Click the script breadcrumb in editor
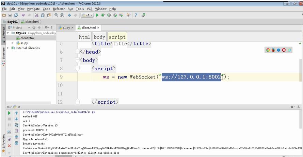 coord(117,37)
